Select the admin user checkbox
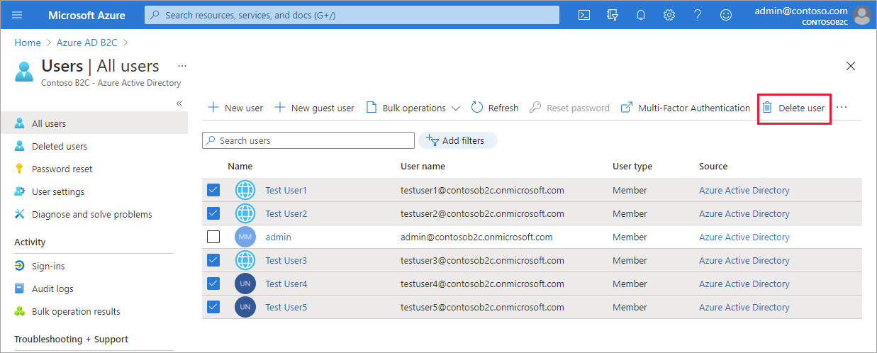 point(213,237)
